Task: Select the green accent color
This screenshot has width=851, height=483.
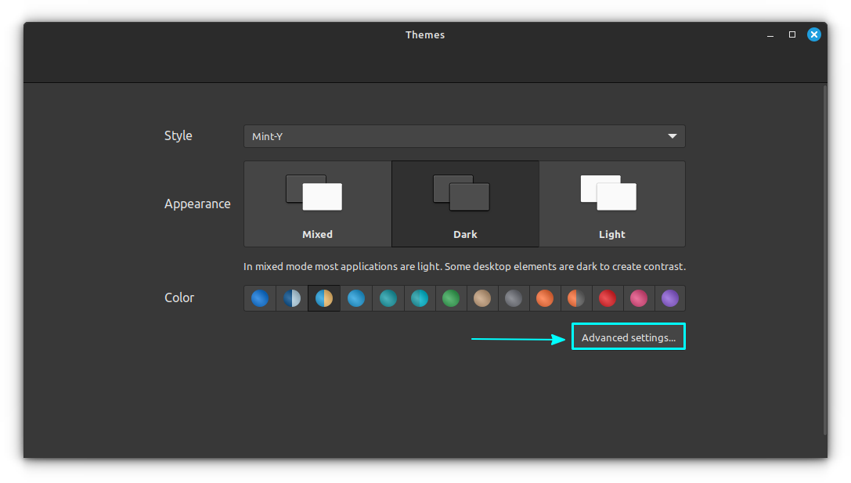Action: (451, 298)
